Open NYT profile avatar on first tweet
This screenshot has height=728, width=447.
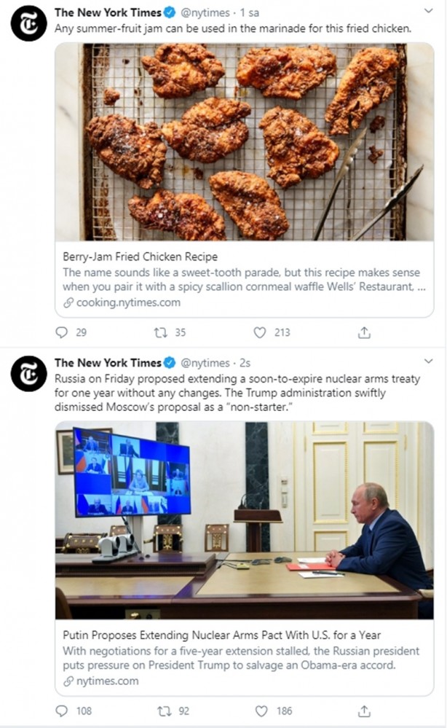tap(28, 23)
